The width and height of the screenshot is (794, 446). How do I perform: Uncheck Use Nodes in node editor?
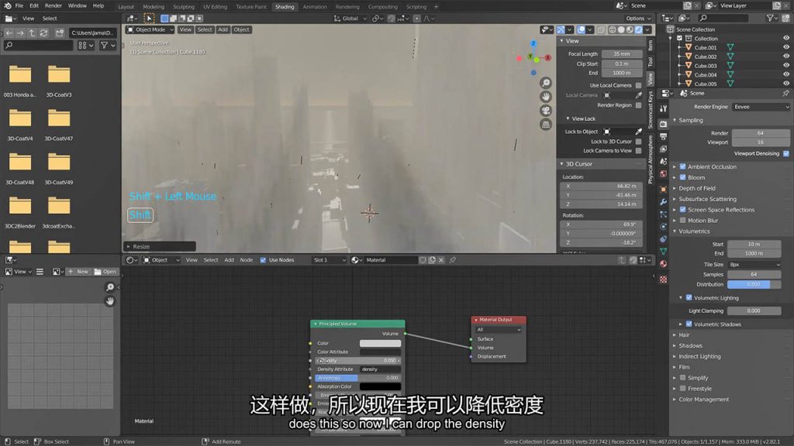pyautogui.click(x=263, y=260)
